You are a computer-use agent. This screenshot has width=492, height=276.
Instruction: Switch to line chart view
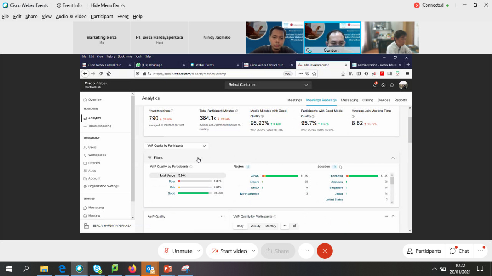coord(285,226)
